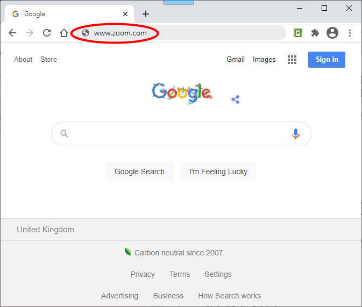
Task: Close the Google tab
Action: pos(125,14)
